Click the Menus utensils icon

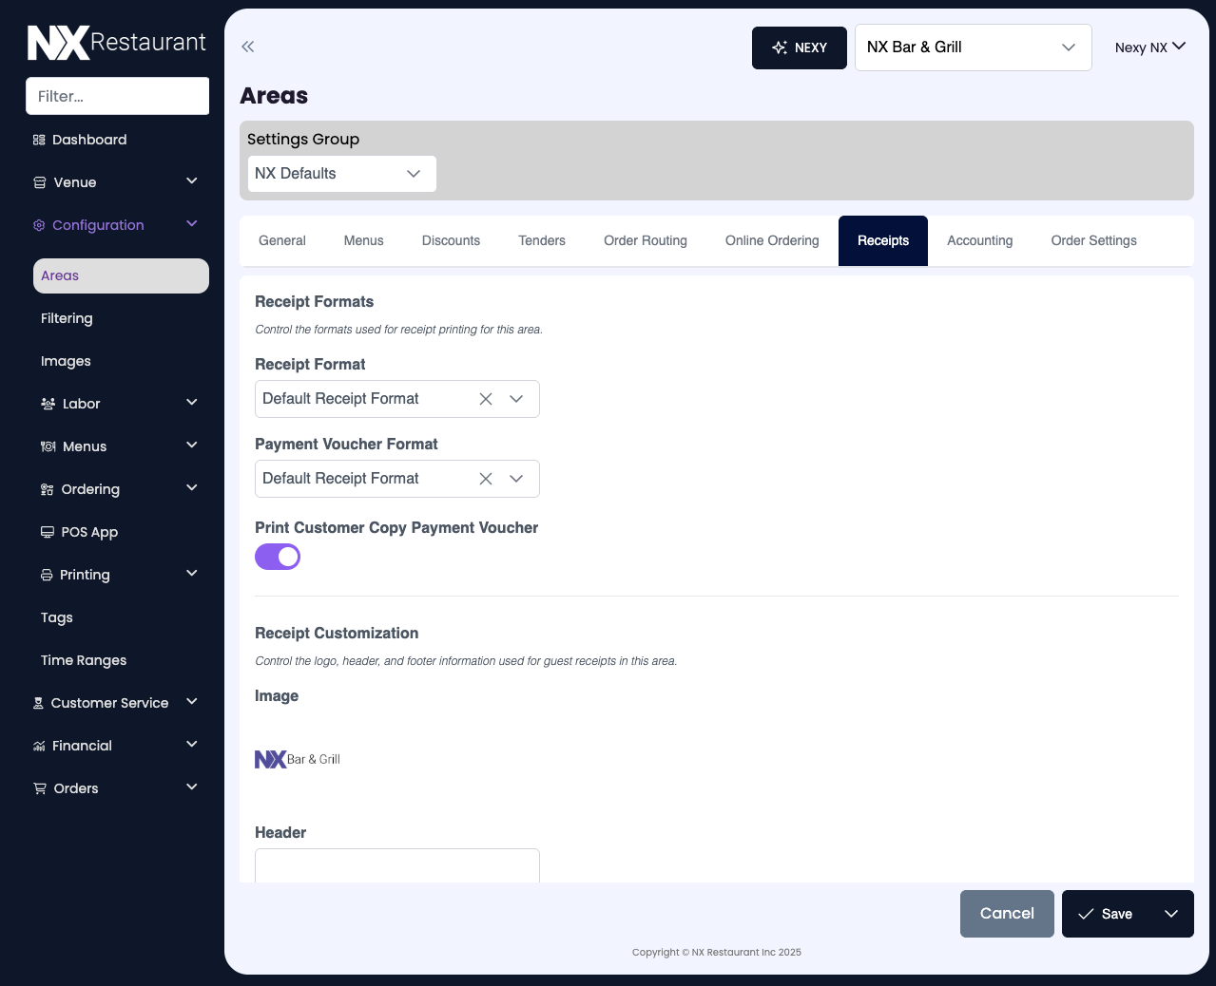click(x=48, y=446)
